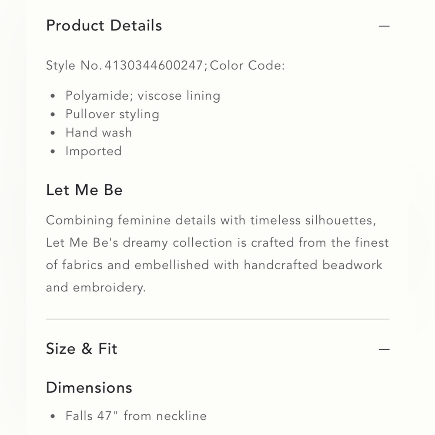
Task: Click the words "and embroidery."
Action: click(96, 288)
